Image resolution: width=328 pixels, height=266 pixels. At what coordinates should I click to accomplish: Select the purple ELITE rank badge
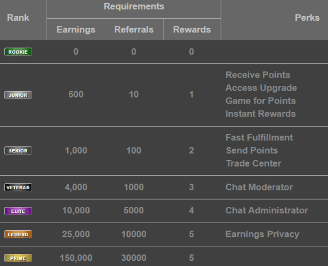18,211
